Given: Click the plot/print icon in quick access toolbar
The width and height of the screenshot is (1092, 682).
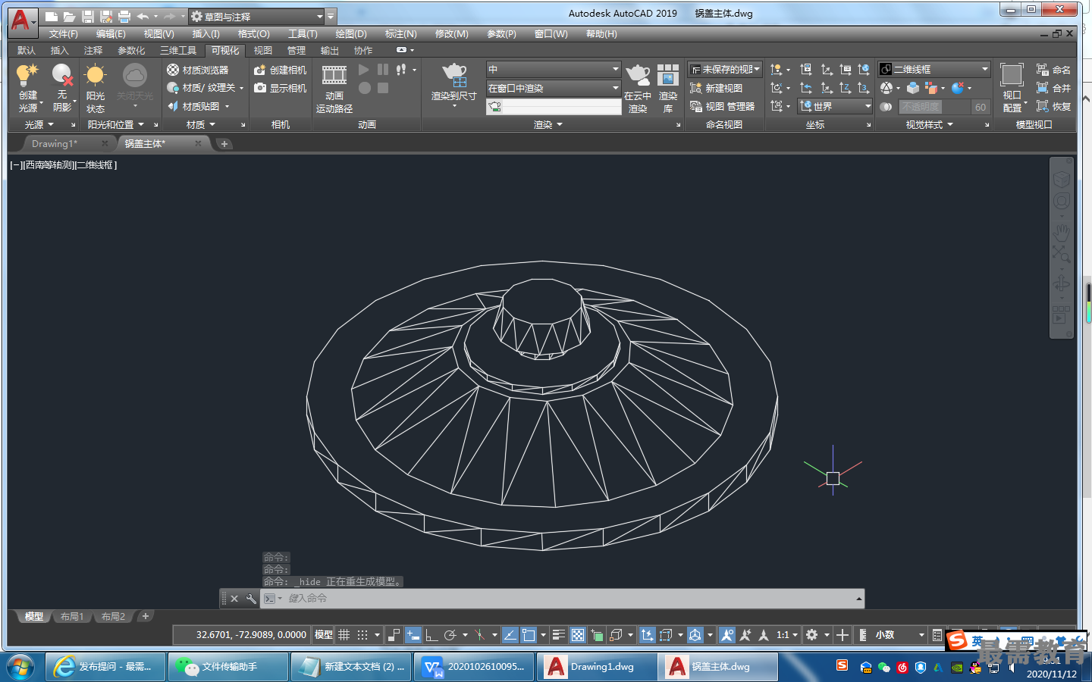Looking at the screenshot, I should 124,16.
